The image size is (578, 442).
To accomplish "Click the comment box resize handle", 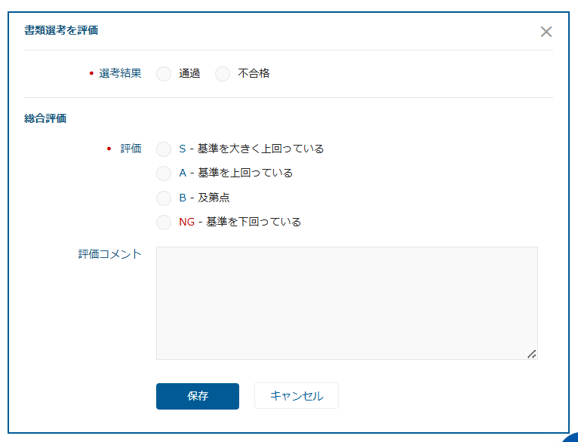I will (532, 354).
